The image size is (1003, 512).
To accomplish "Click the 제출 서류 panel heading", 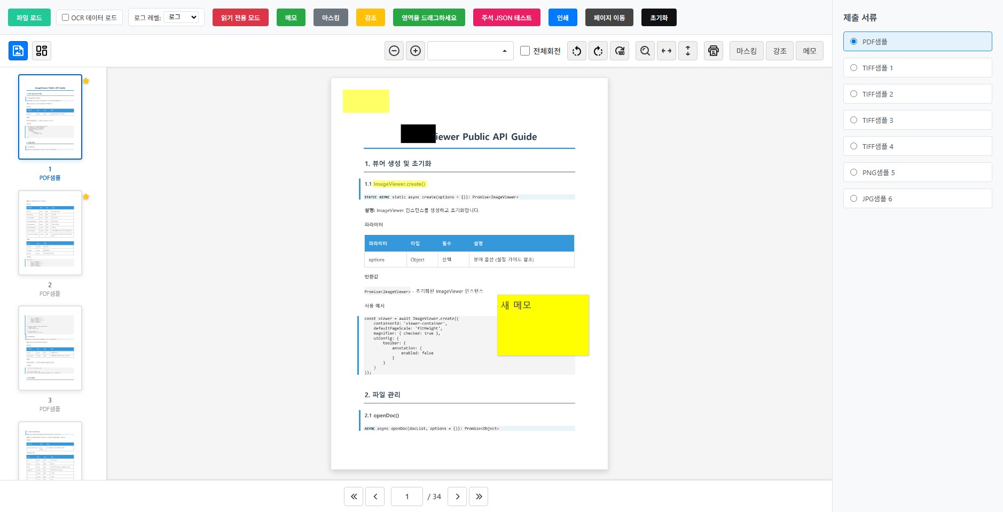I will (x=860, y=18).
